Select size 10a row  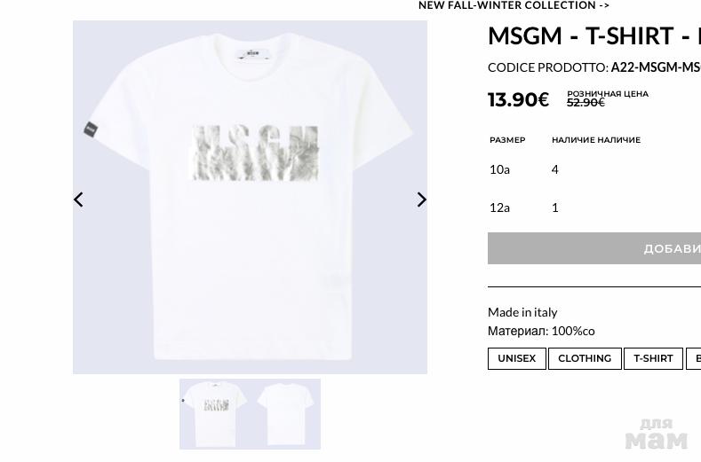(594, 169)
